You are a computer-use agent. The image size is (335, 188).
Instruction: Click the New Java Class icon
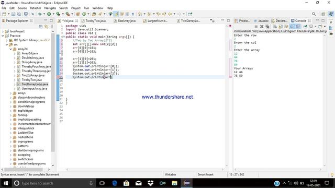click(x=84, y=14)
